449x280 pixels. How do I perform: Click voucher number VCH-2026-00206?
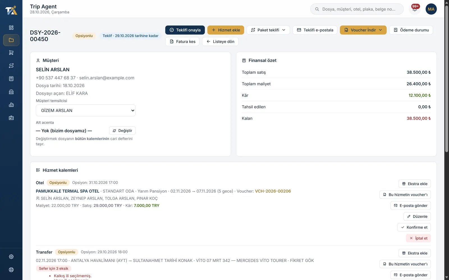273,191
